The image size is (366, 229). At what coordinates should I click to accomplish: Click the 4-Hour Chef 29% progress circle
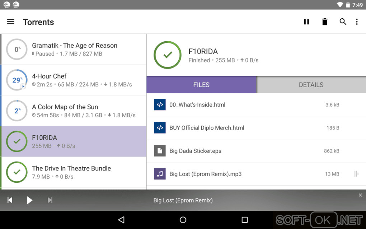pyautogui.click(x=17, y=80)
